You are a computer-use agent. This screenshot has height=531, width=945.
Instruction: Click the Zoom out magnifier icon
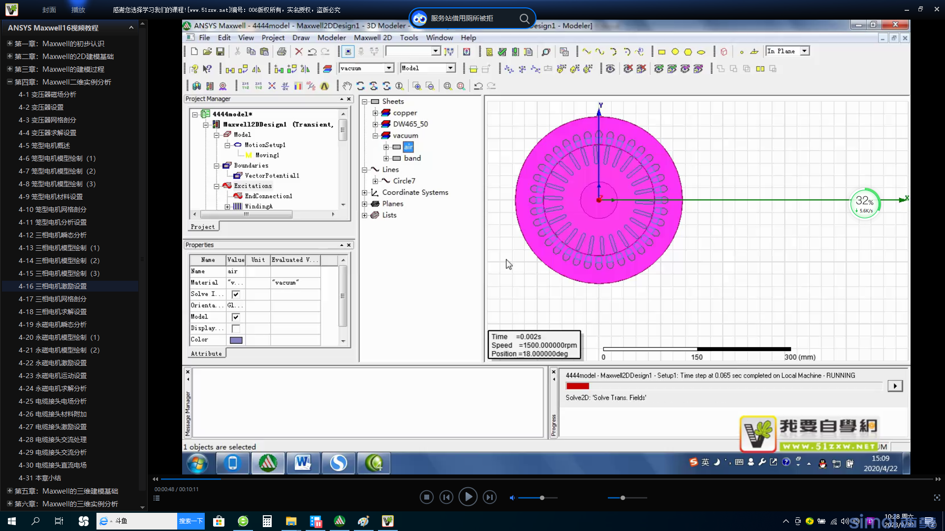pos(430,86)
